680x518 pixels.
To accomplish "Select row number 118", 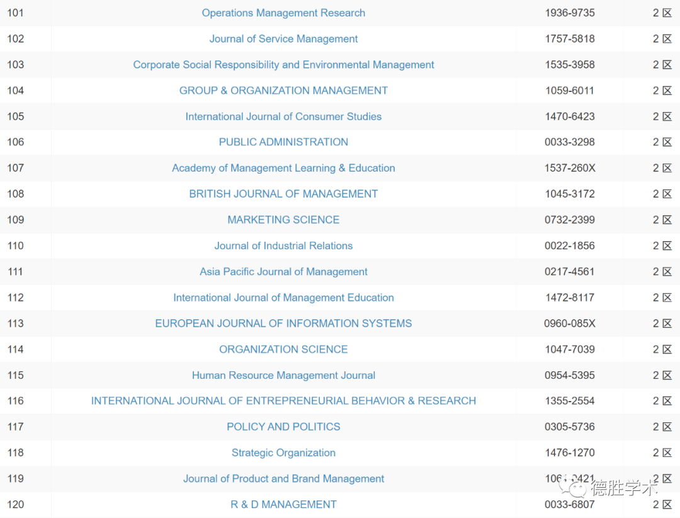I will pos(16,453).
